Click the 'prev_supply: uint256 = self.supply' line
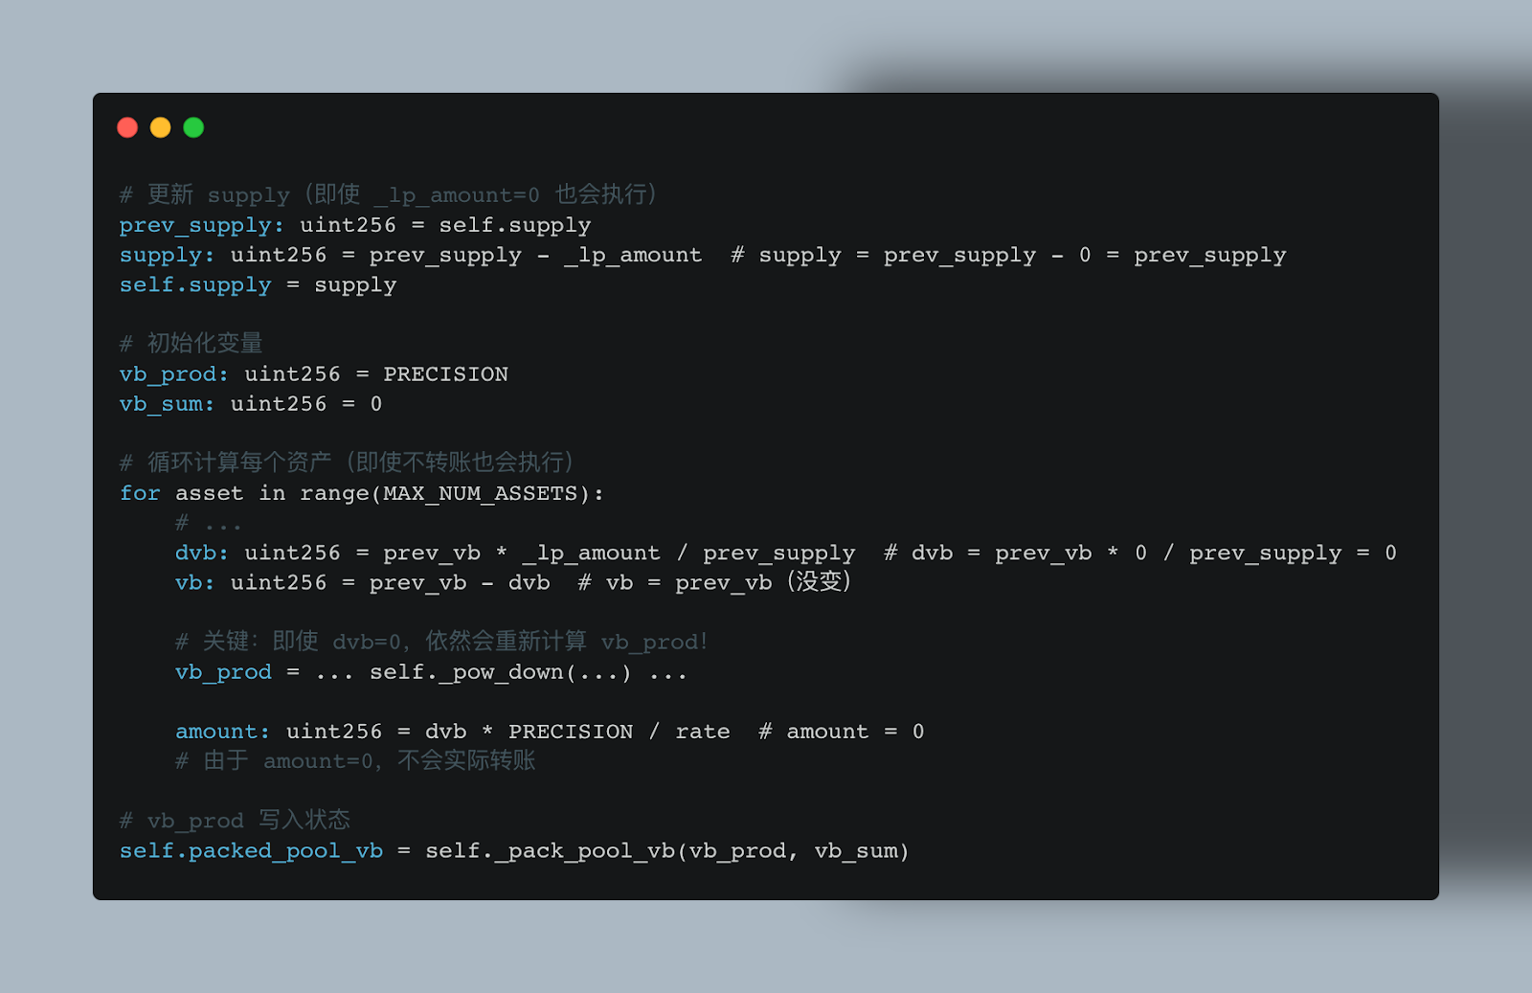This screenshot has height=993, width=1532. pyautogui.click(x=354, y=225)
